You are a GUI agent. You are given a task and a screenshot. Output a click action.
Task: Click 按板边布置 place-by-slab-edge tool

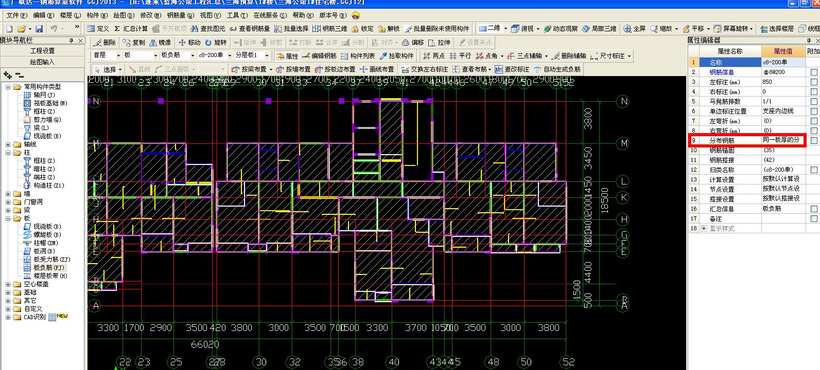(x=335, y=69)
